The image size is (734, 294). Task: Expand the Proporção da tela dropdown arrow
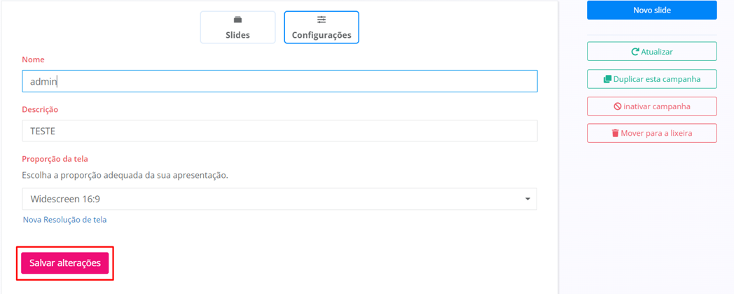(527, 199)
